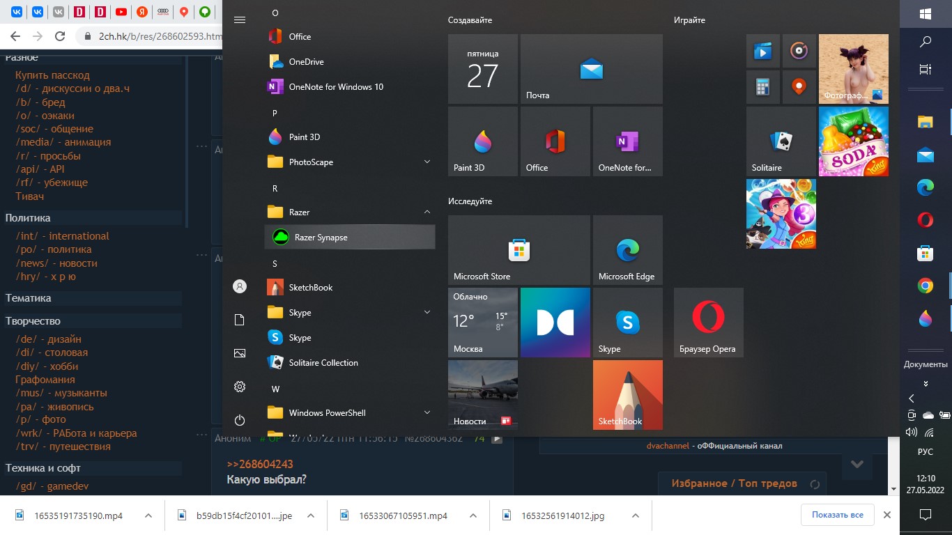This screenshot has width=952, height=535.
Task: Open the Solitaire tile in Играйте group
Action: (781, 141)
